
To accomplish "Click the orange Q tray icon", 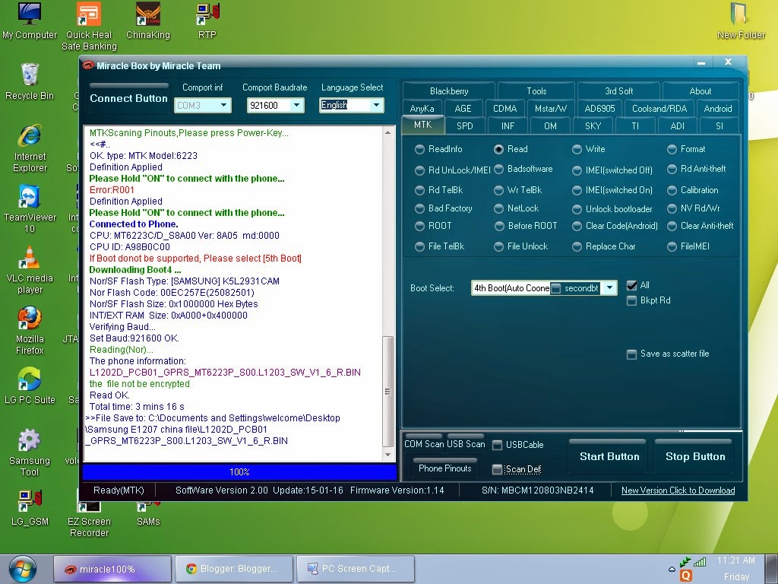I will click(x=686, y=575).
